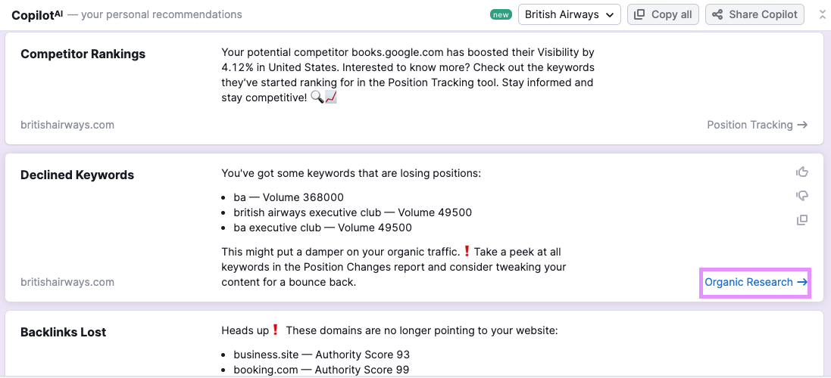Dislike the Declined Keywords recommendation
This screenshot has height=378, width=831.
pyautogui.click(x=802, y=196)
